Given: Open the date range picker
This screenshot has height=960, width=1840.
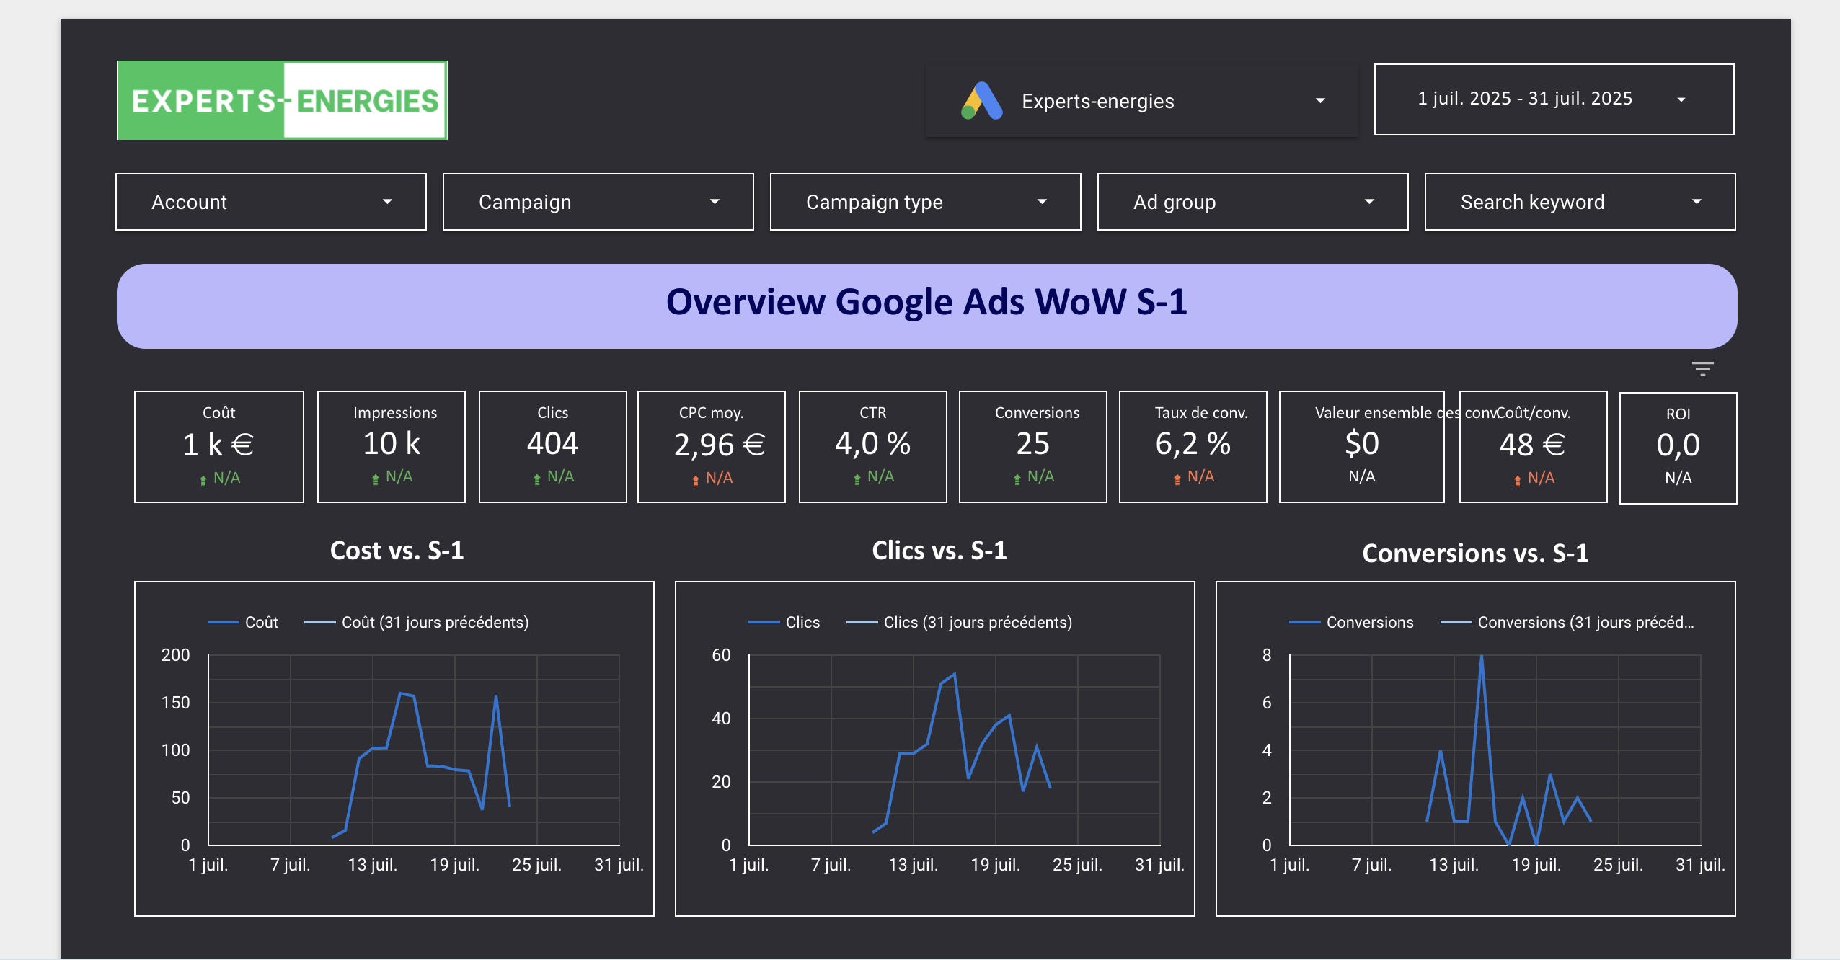Looking at the screenshot, I should point(1553,99).
